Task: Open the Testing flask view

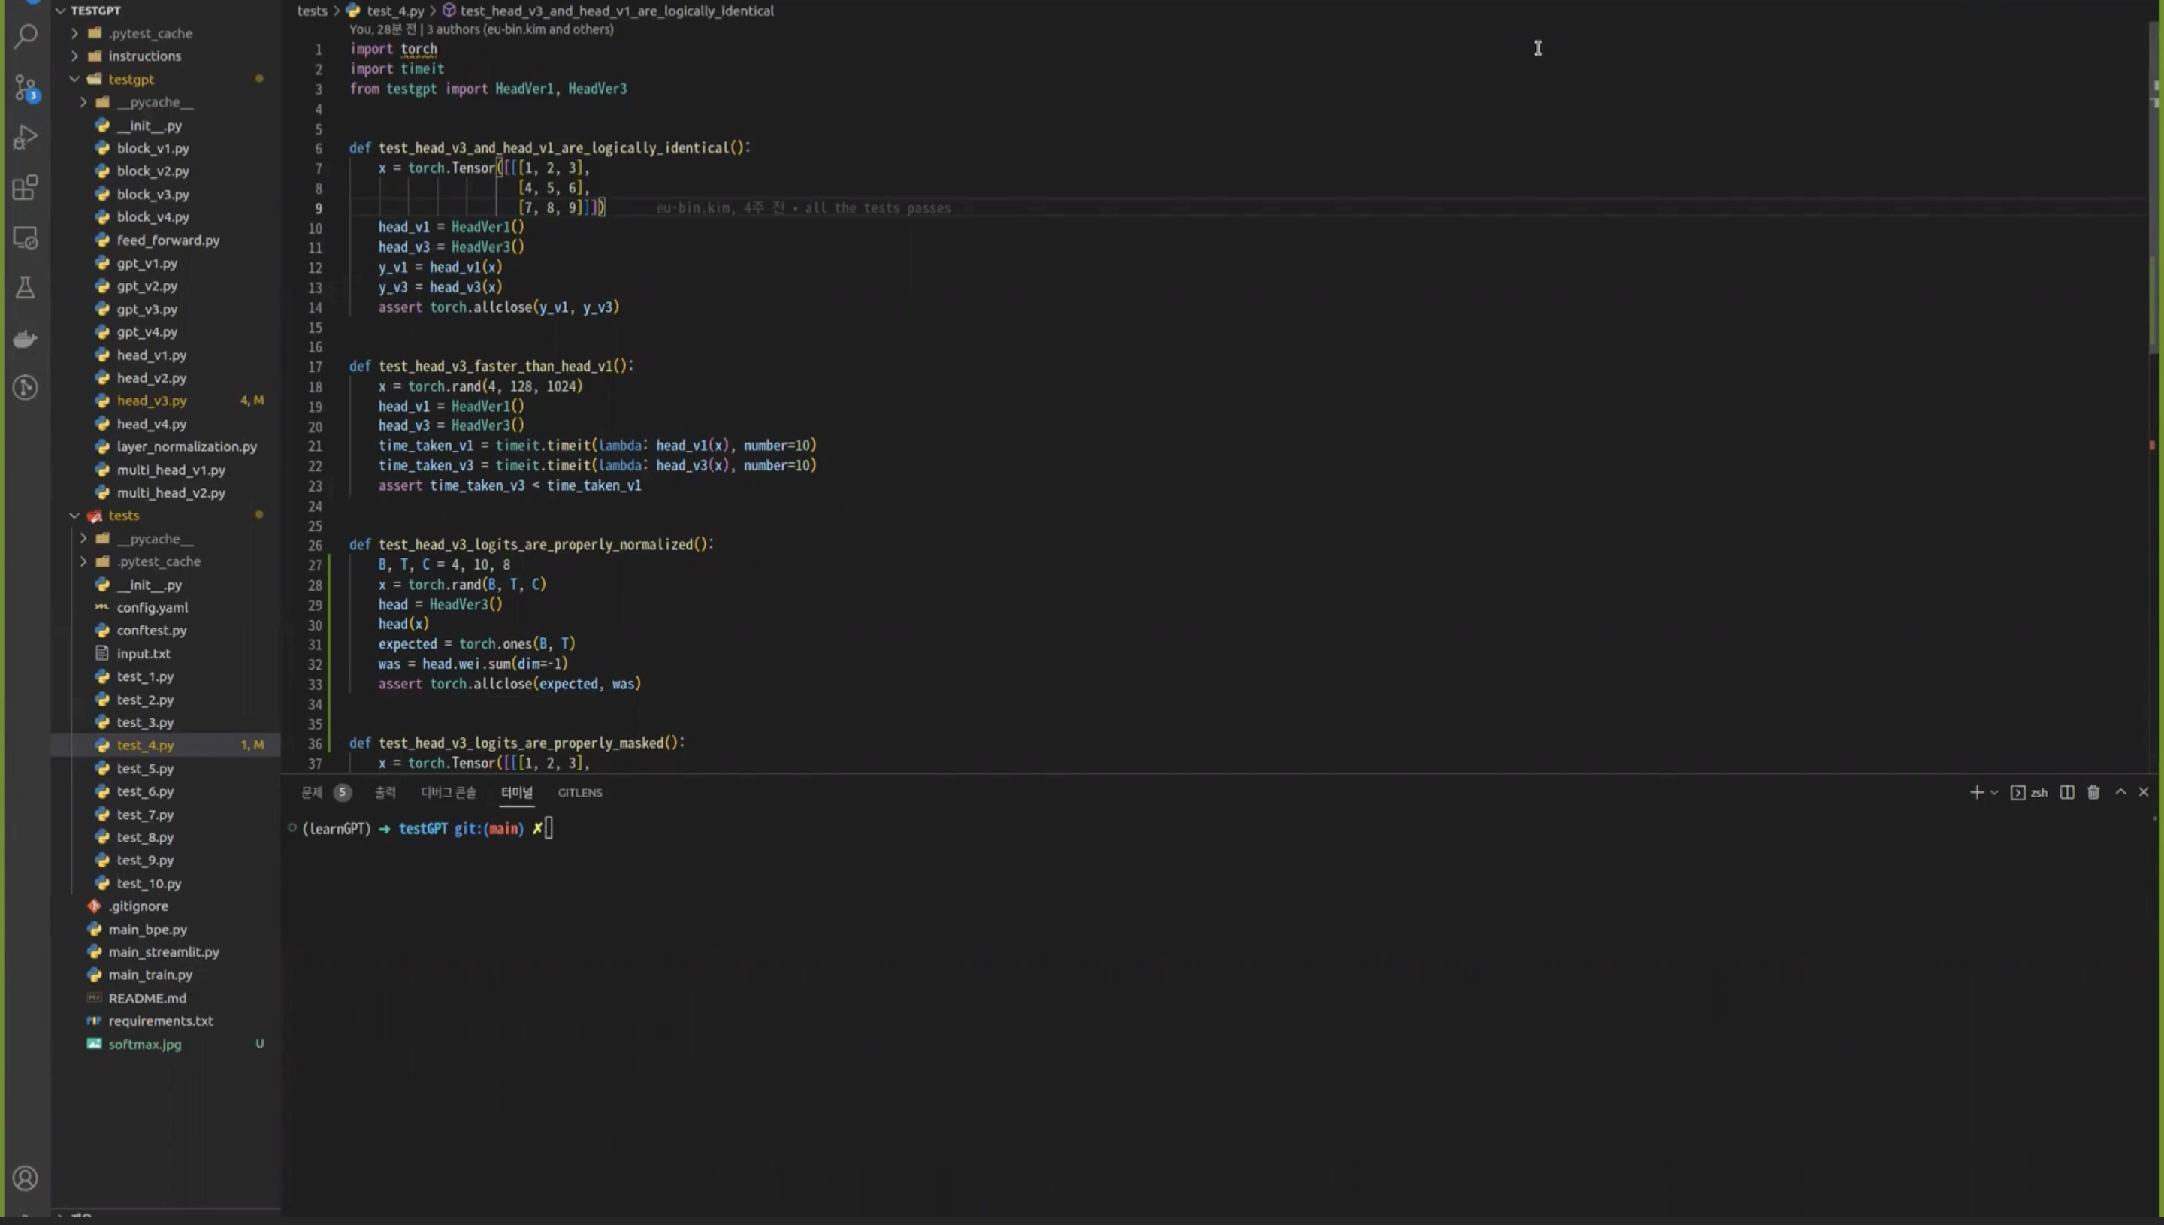Action: 26,288
